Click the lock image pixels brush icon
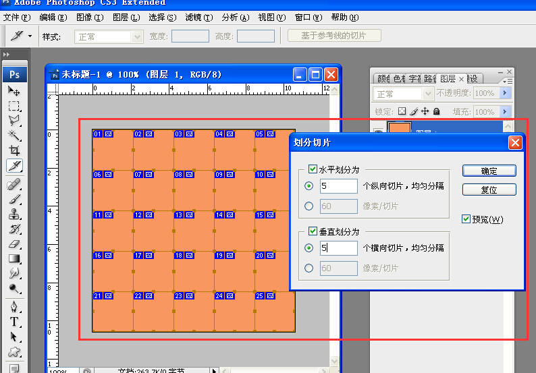Viewport: 536px width, 373px height. 414,111
